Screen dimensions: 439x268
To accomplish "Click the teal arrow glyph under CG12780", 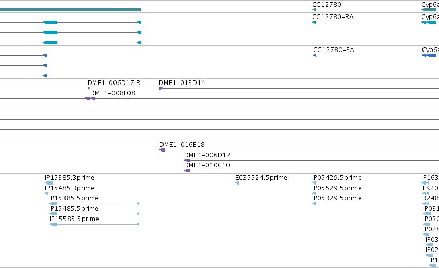I will click(x=314, y=10).
